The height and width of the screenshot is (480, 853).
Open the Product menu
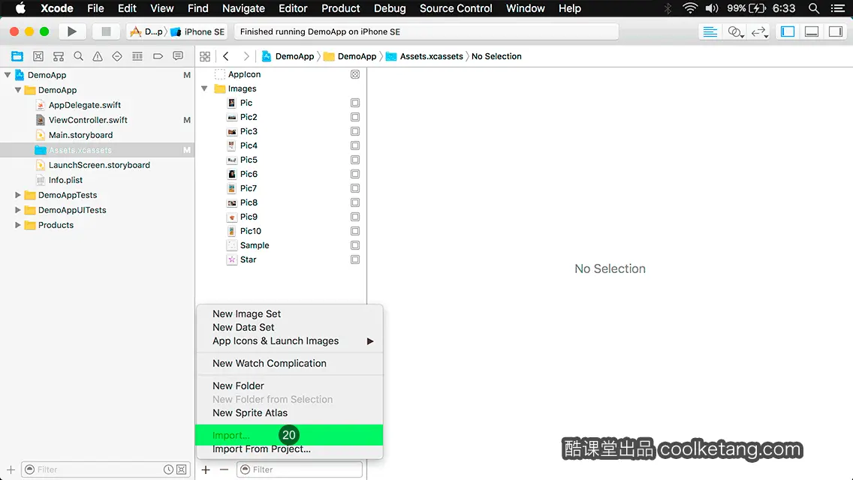pyautogui.click(x=341, y=8)
